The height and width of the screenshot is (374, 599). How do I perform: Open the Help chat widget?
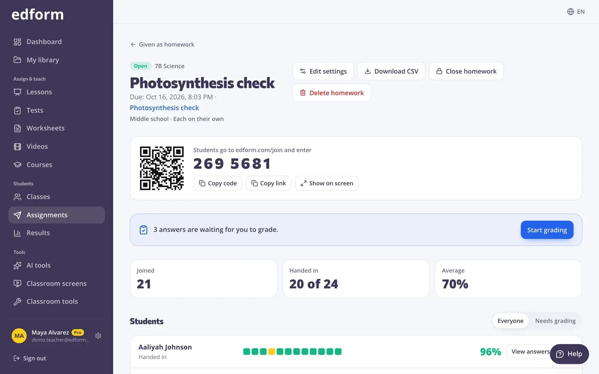[569, 354]
